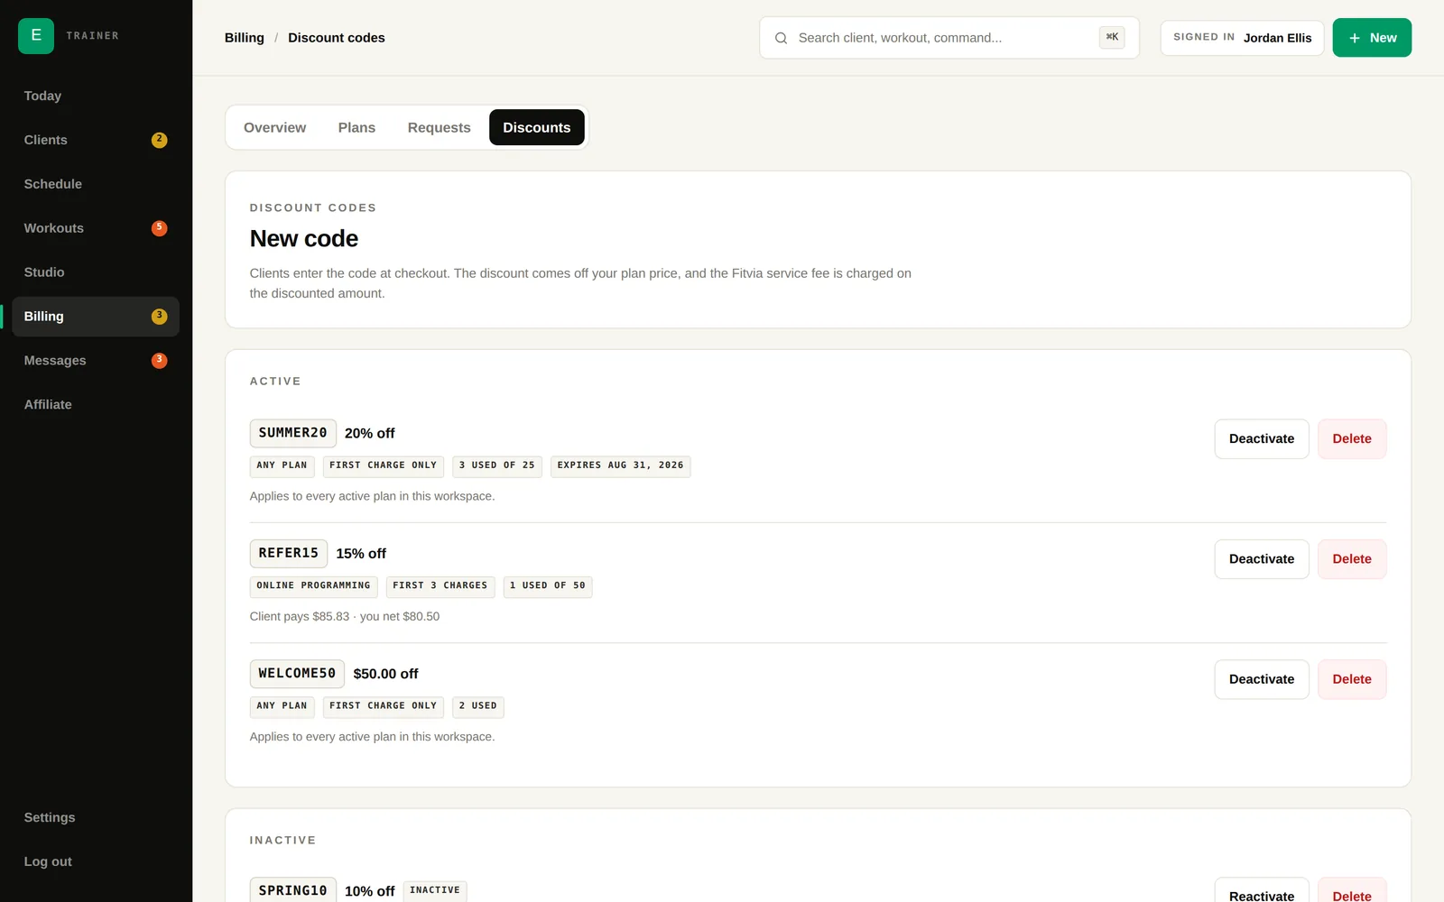Delete the WELCOME50 code

[x=1352, y=679]
